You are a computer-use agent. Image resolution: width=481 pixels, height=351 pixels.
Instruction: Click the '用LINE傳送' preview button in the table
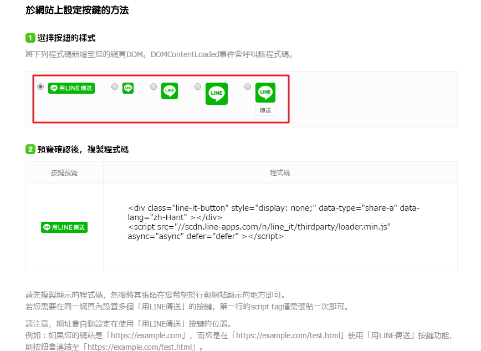click(64, 227)
